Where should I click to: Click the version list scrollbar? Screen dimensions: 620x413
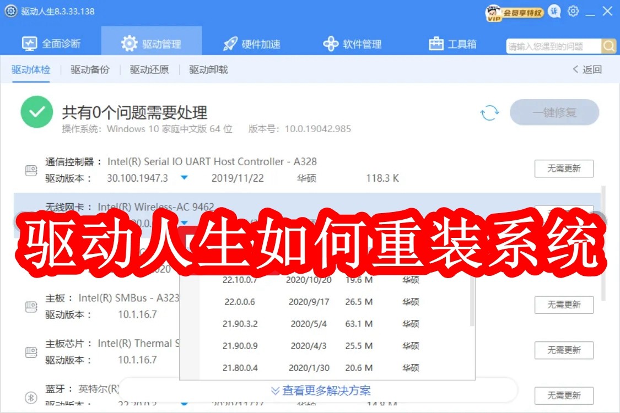[x=472, y=302]
